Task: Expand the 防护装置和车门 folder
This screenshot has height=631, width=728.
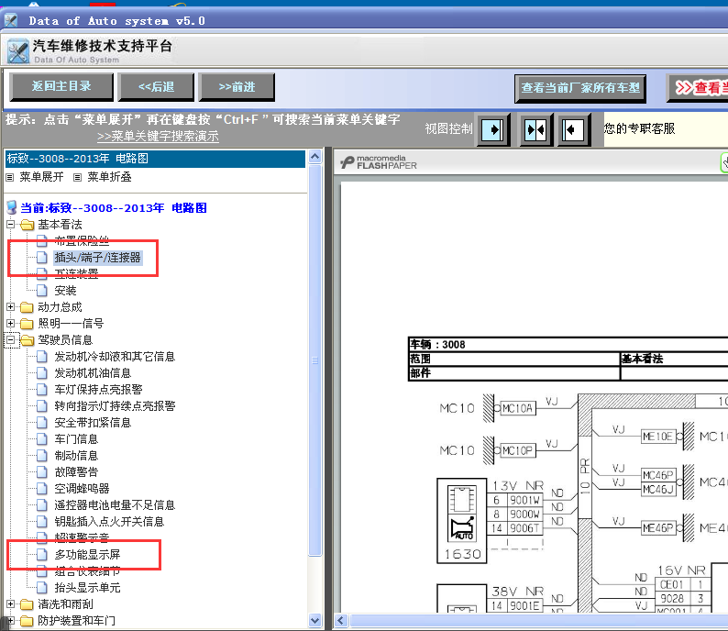Action: point(10,620)
